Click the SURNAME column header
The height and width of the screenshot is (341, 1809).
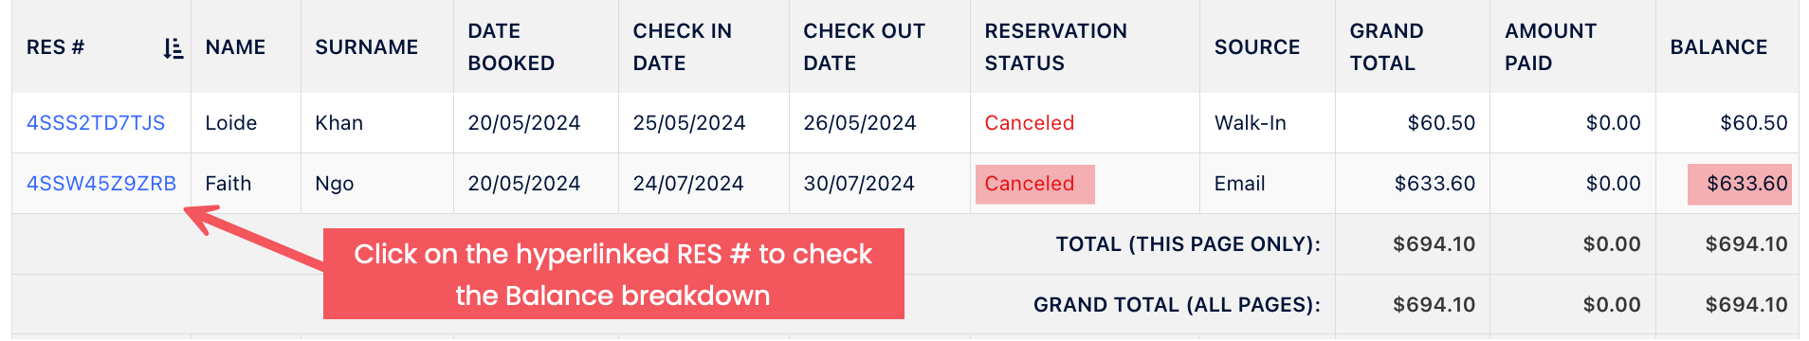[366, 47]
